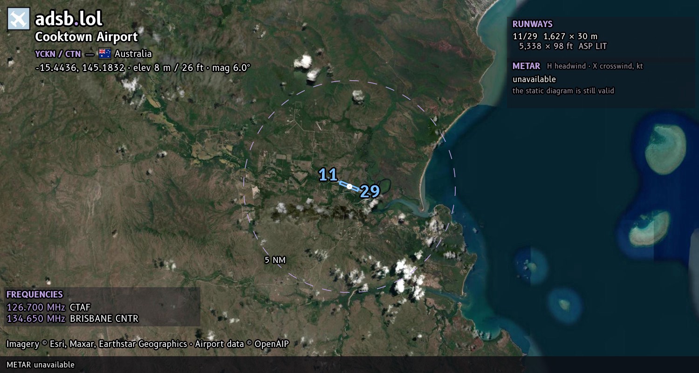Click the airport center point marker on runway

pyautogui.click(x=349, y=186)
